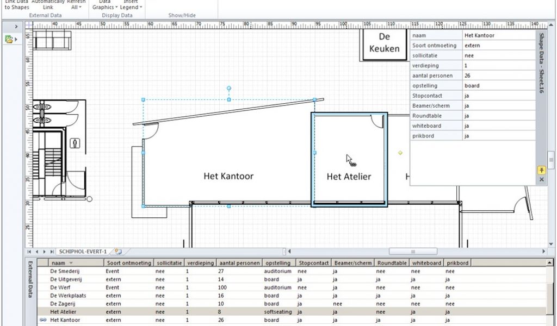Go to first page tab arrow
Screen dimensions: 557x326
pos(30,252)
